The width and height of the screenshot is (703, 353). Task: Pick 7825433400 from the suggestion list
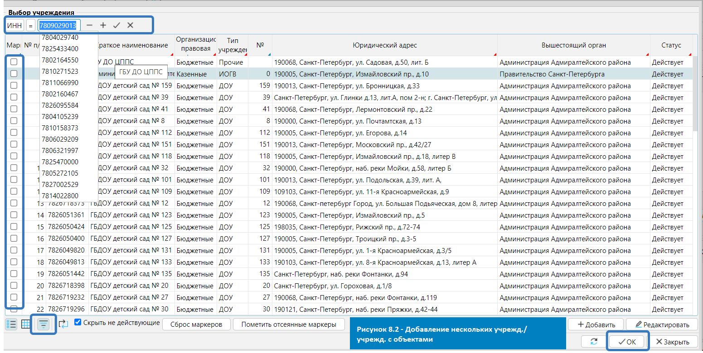pyautogui.click(x=60, y=49)
